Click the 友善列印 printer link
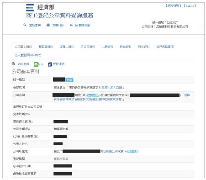This screenshot has width=206, height=180. click(x=55, y=25)
